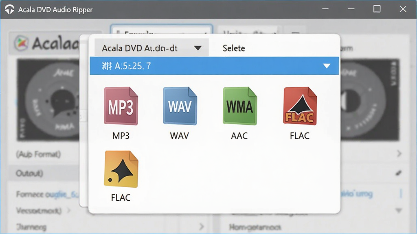Screen dimensions: 417x234
Task: Select the red FLAC format icon
Action: click(300, 106)
